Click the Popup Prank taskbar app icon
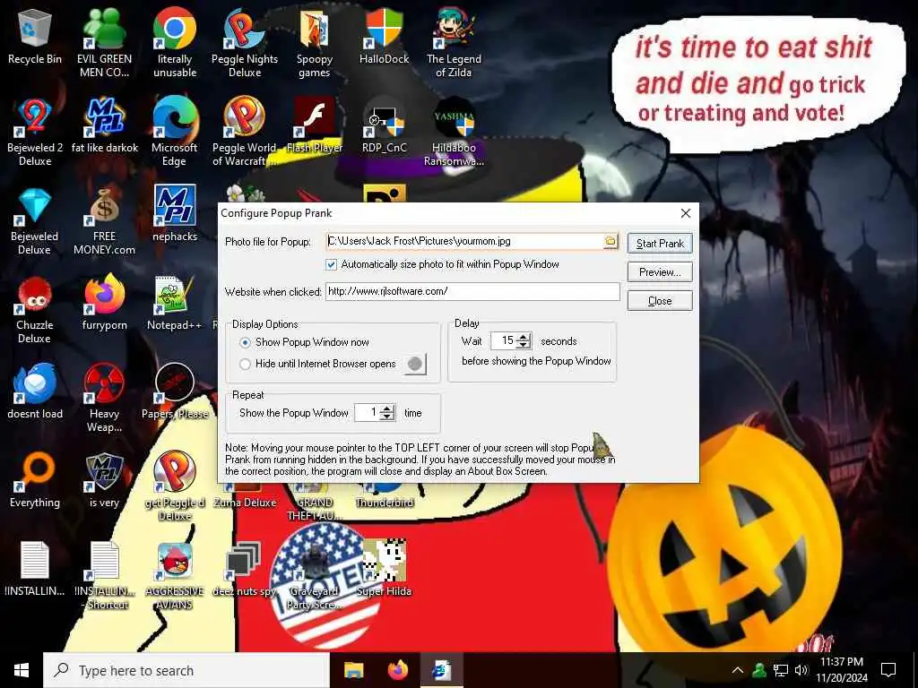 tap(442, 670)
